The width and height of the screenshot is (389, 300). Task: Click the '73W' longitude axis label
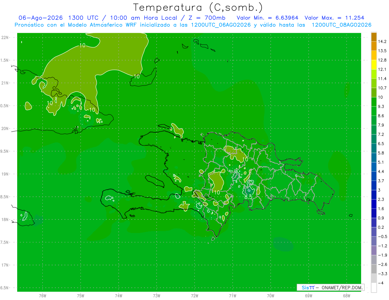click(x=157, y=296)
